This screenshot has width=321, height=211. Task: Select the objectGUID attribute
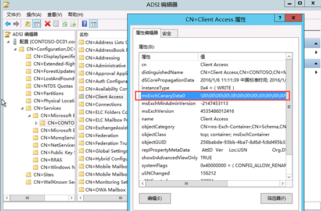[x=154, y=142]
